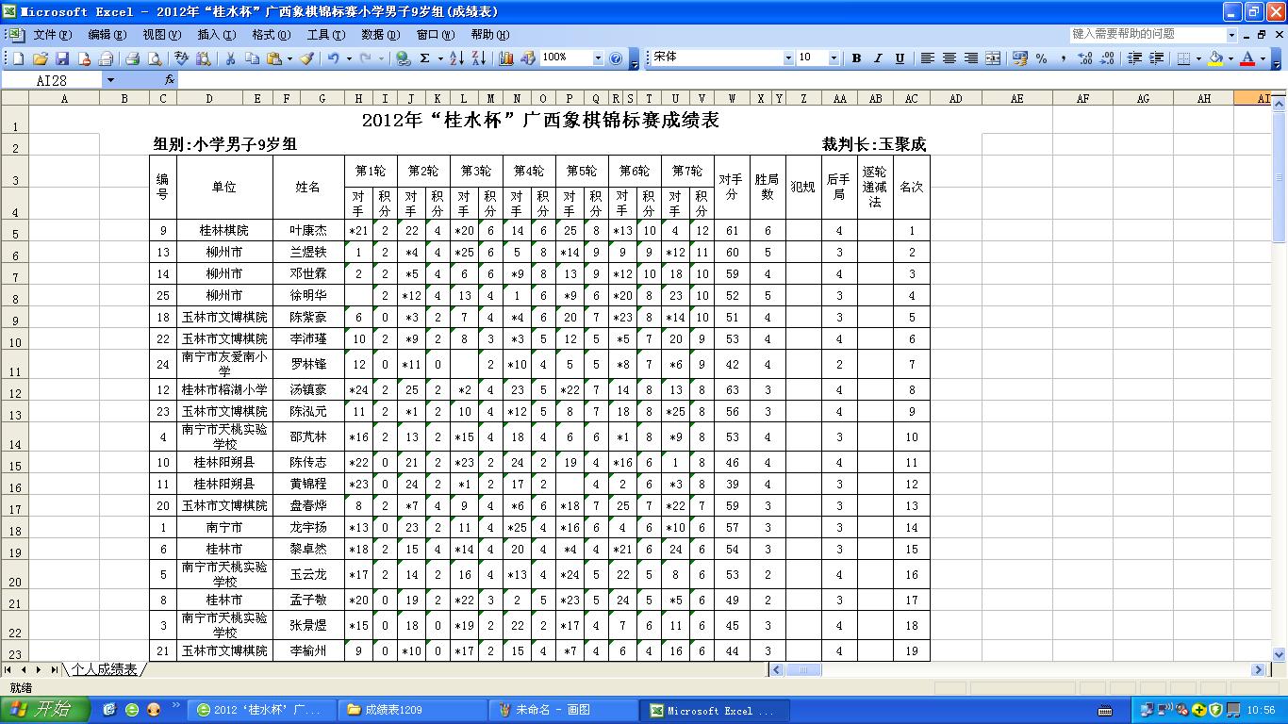
Task: Open the paste options dropdown arrow
Action: click(x=289, y=58)
